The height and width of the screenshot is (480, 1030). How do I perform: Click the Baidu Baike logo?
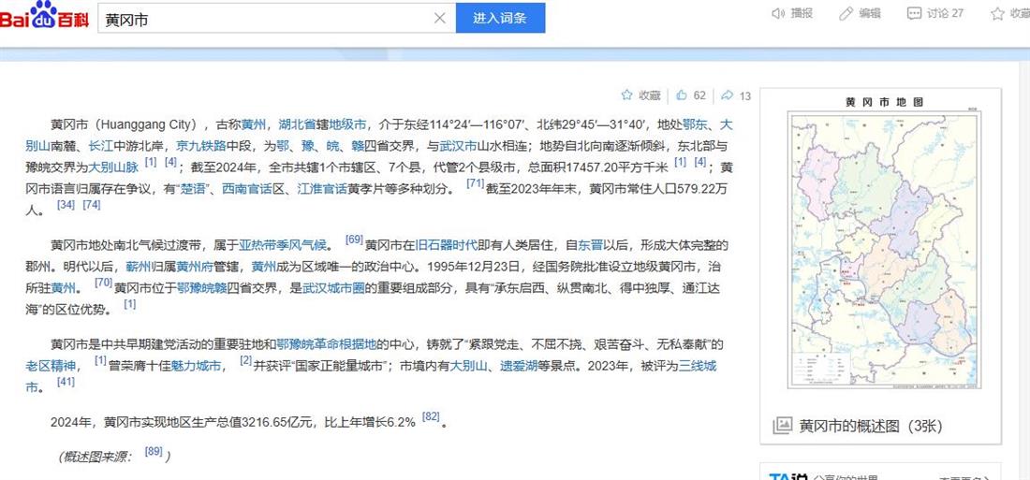tap(43, 16)
